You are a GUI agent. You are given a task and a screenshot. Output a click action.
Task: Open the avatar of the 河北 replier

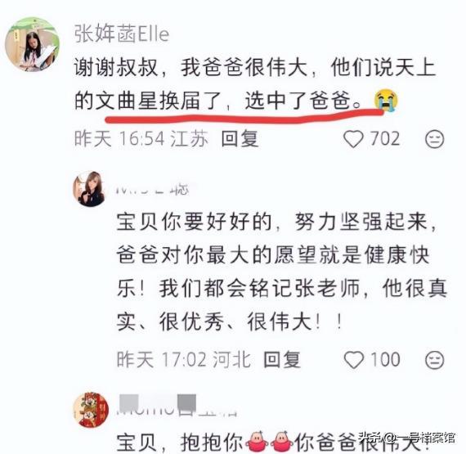(89, 188)
